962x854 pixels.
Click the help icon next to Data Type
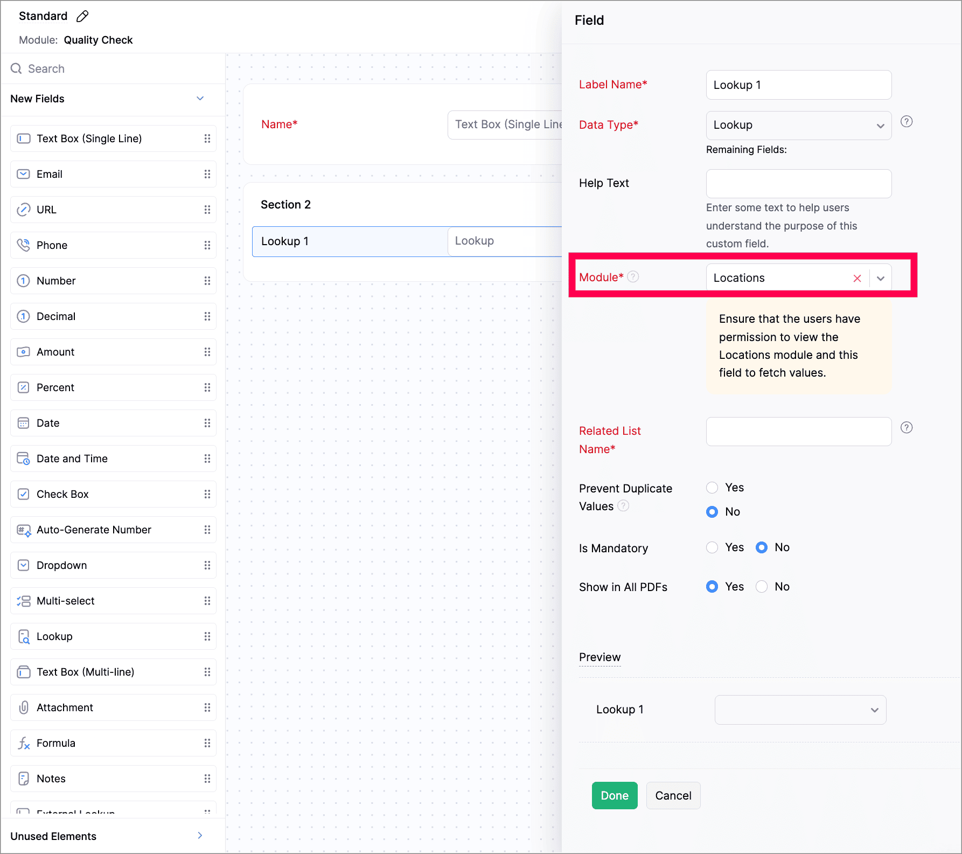pos(907,122)
